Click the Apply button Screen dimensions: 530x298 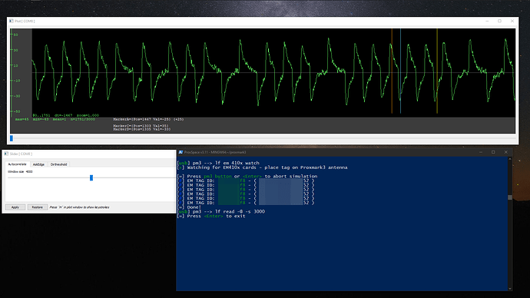tap(15, 207)
